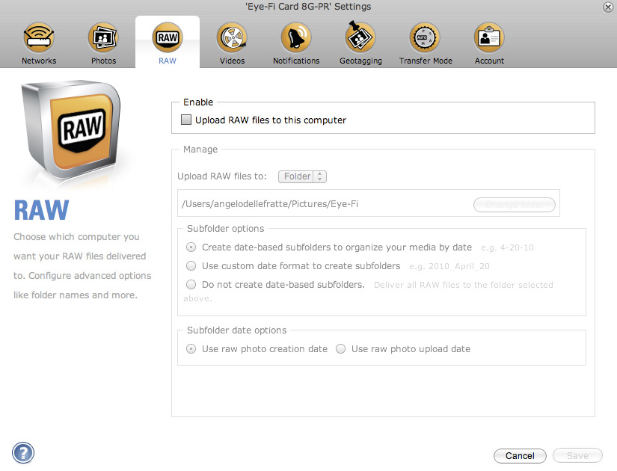Click the Networks tab label
Screen dimensions: 617x471
coord(39,61)
